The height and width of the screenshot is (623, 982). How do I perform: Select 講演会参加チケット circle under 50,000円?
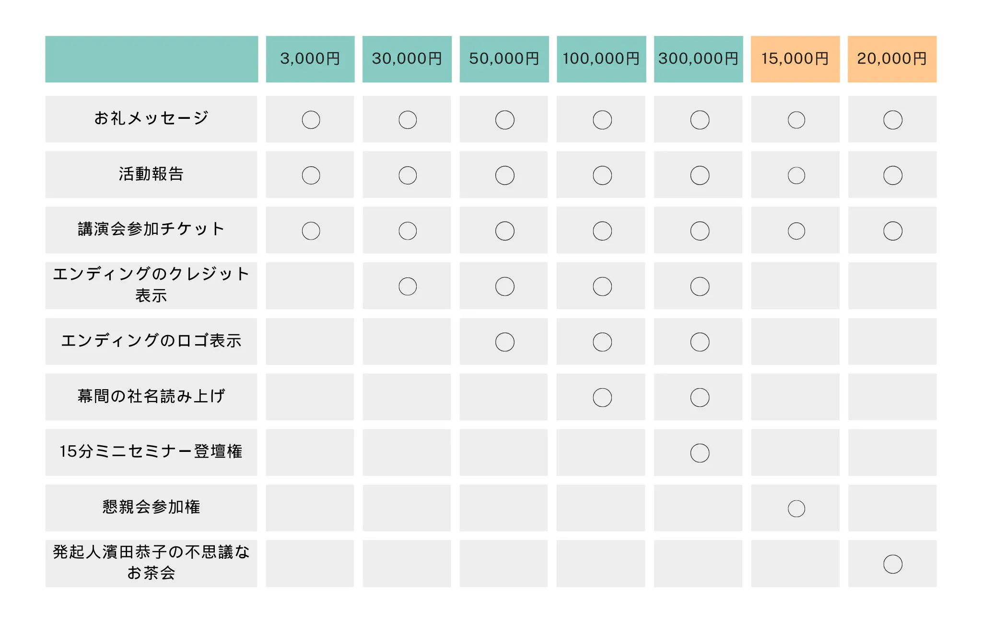click(x=504, y=231)
